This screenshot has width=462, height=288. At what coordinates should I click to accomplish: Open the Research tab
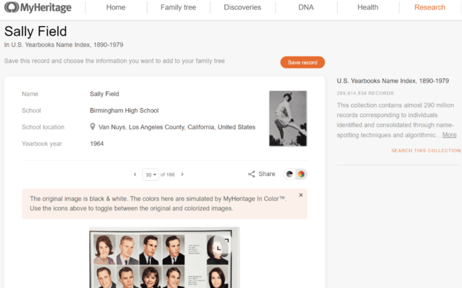tap(430, 7)
